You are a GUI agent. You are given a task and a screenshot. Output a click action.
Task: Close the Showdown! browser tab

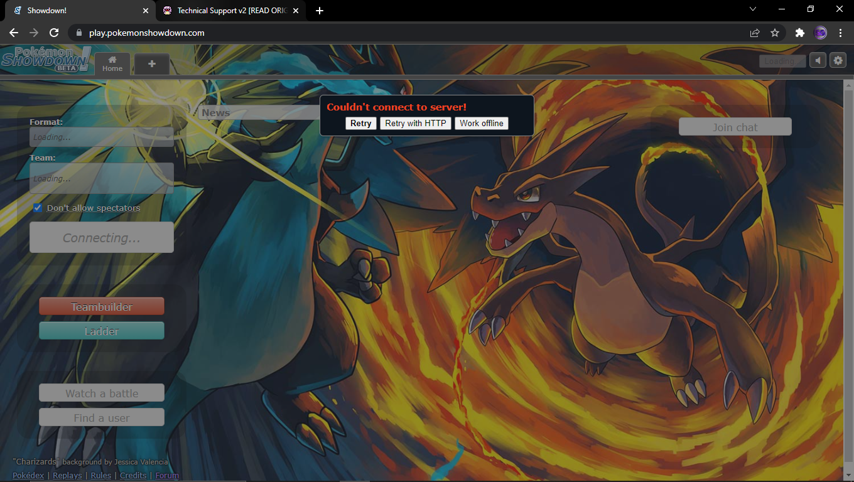pos(146,11)
